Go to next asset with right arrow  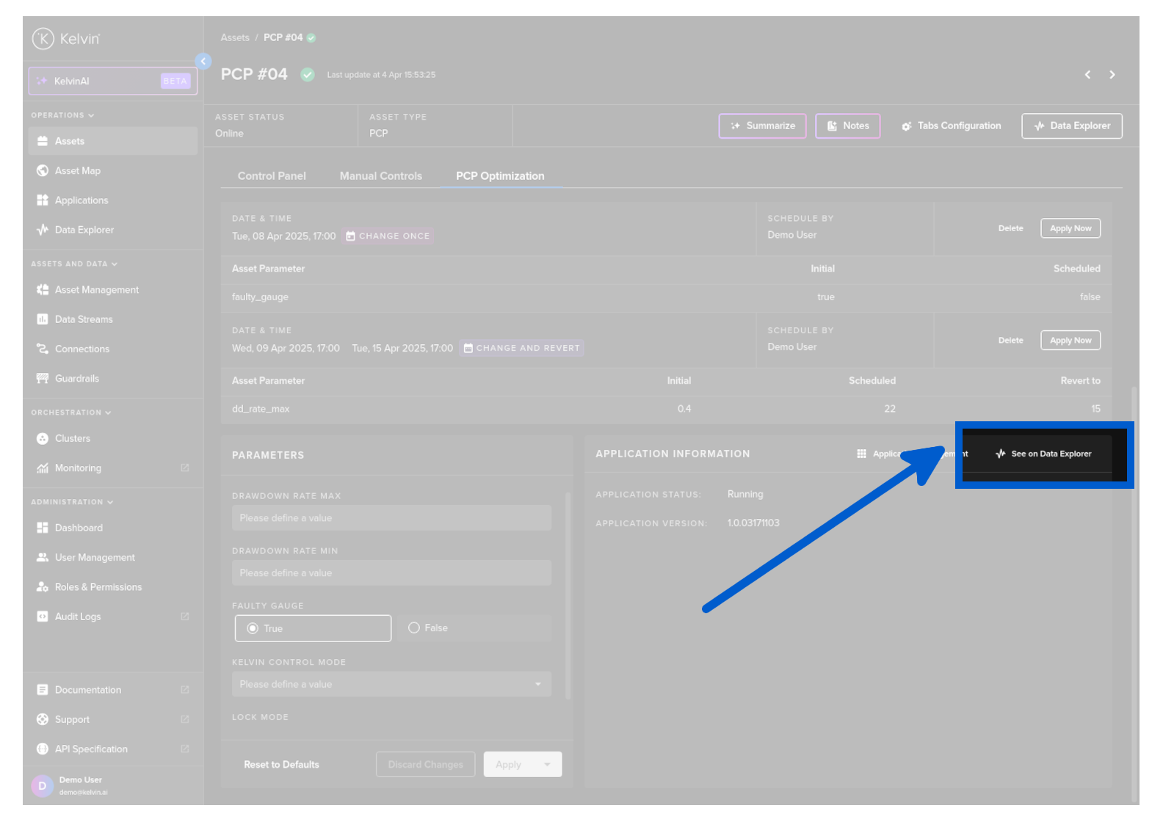[x=1112, y=75]
